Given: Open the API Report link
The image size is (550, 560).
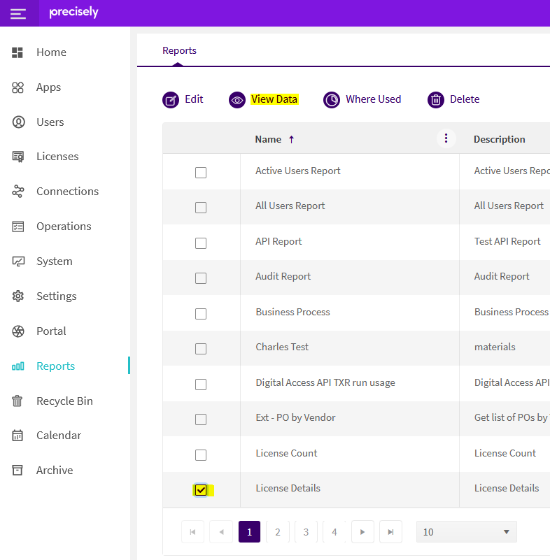Looking at the screenshot, I should 278,240.
